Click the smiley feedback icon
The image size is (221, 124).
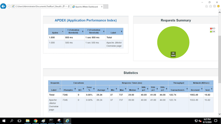(x=218, y=6)
